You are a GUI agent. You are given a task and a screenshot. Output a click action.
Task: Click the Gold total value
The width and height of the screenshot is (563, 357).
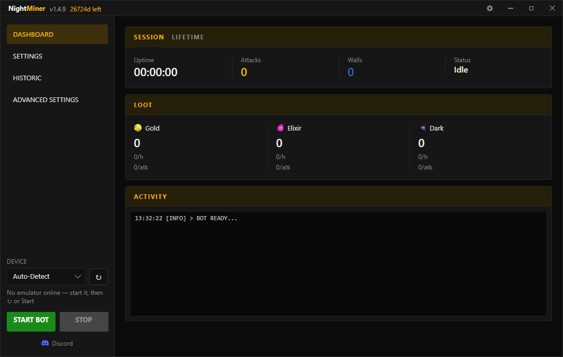pyautogui.click(x=137, y=144)
